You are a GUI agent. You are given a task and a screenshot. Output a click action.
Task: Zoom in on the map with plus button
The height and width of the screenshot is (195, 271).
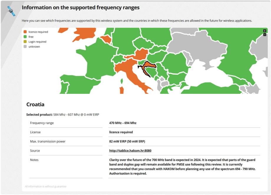click(x=265, y=31)
